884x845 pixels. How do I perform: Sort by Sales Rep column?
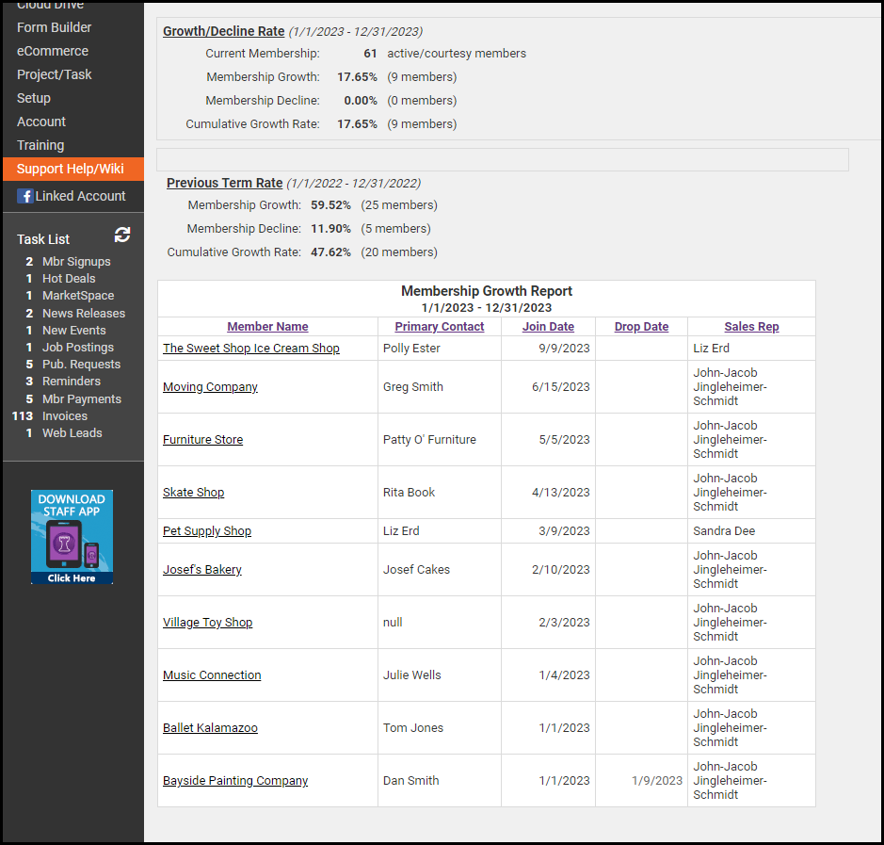point(751,327)
